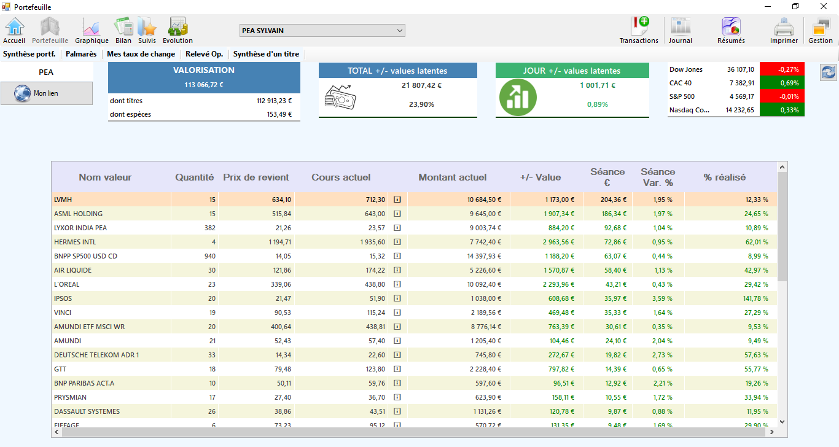
Task: Click the info icon in the LVMH row
Action: click(x=397, y=200)
